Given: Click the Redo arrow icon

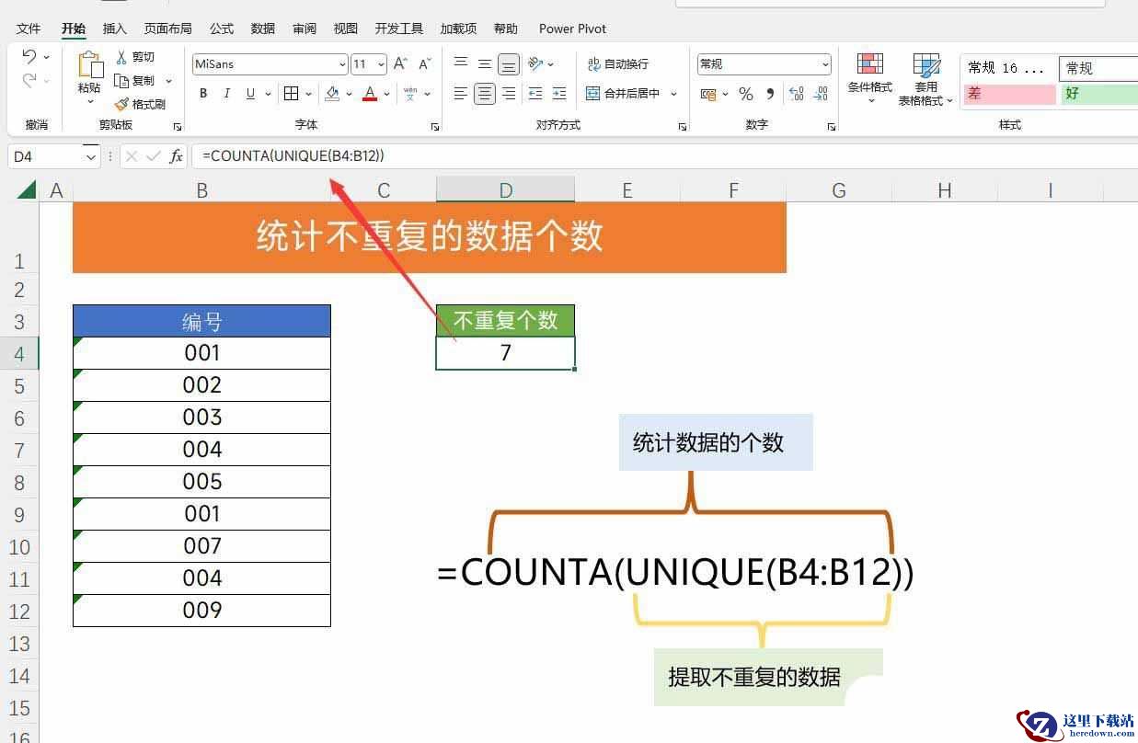Looking at the screenshot, I should coord(29,81).
